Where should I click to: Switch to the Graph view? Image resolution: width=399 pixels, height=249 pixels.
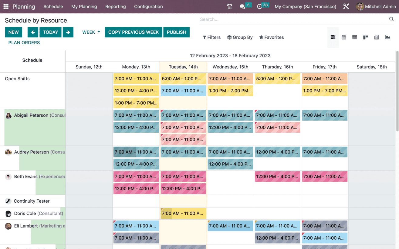pyautogui.click(x=387, y=37)
